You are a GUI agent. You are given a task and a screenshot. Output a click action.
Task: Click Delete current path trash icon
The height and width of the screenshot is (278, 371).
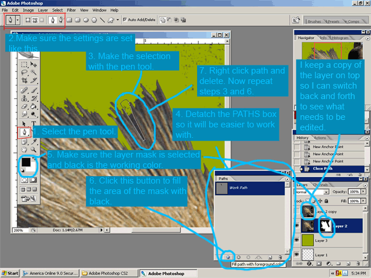point(280,257)
